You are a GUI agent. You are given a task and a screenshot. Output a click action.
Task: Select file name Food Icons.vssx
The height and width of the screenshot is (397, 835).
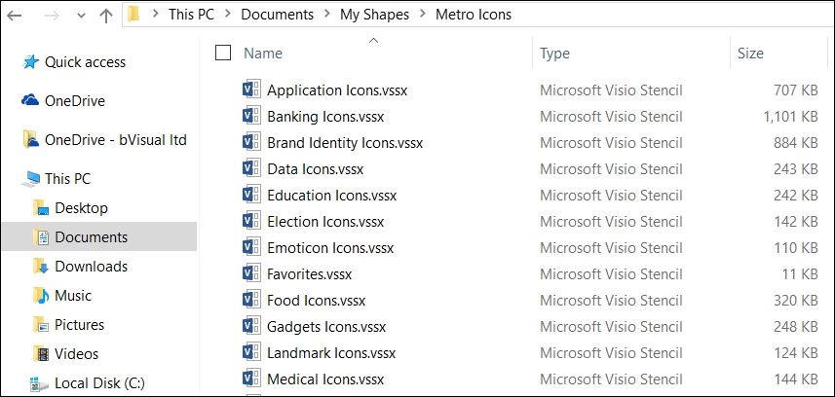(x=317, y=301)
